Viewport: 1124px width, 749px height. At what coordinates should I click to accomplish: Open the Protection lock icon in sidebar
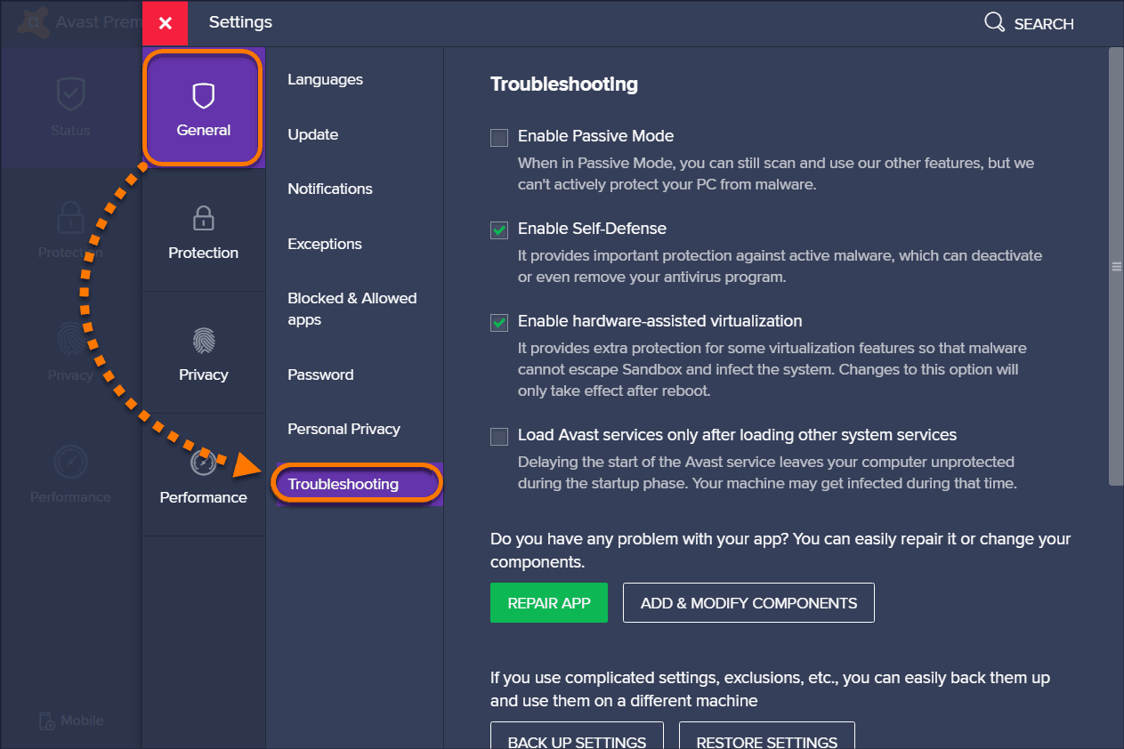pos(70,217)
